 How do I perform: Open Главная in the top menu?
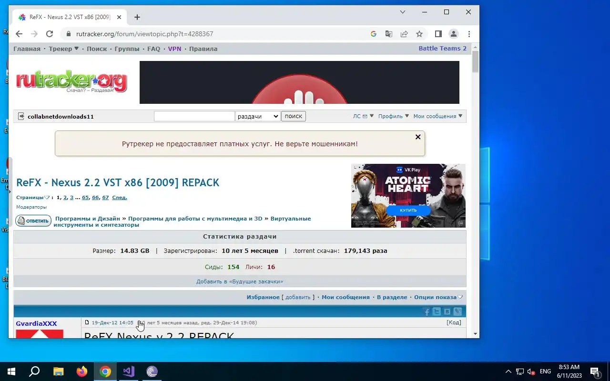point(27,49)
